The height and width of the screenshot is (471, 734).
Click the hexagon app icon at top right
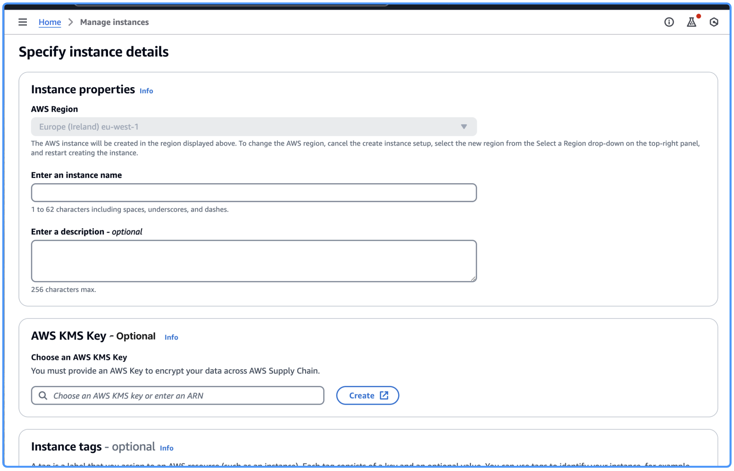point(714,22)
